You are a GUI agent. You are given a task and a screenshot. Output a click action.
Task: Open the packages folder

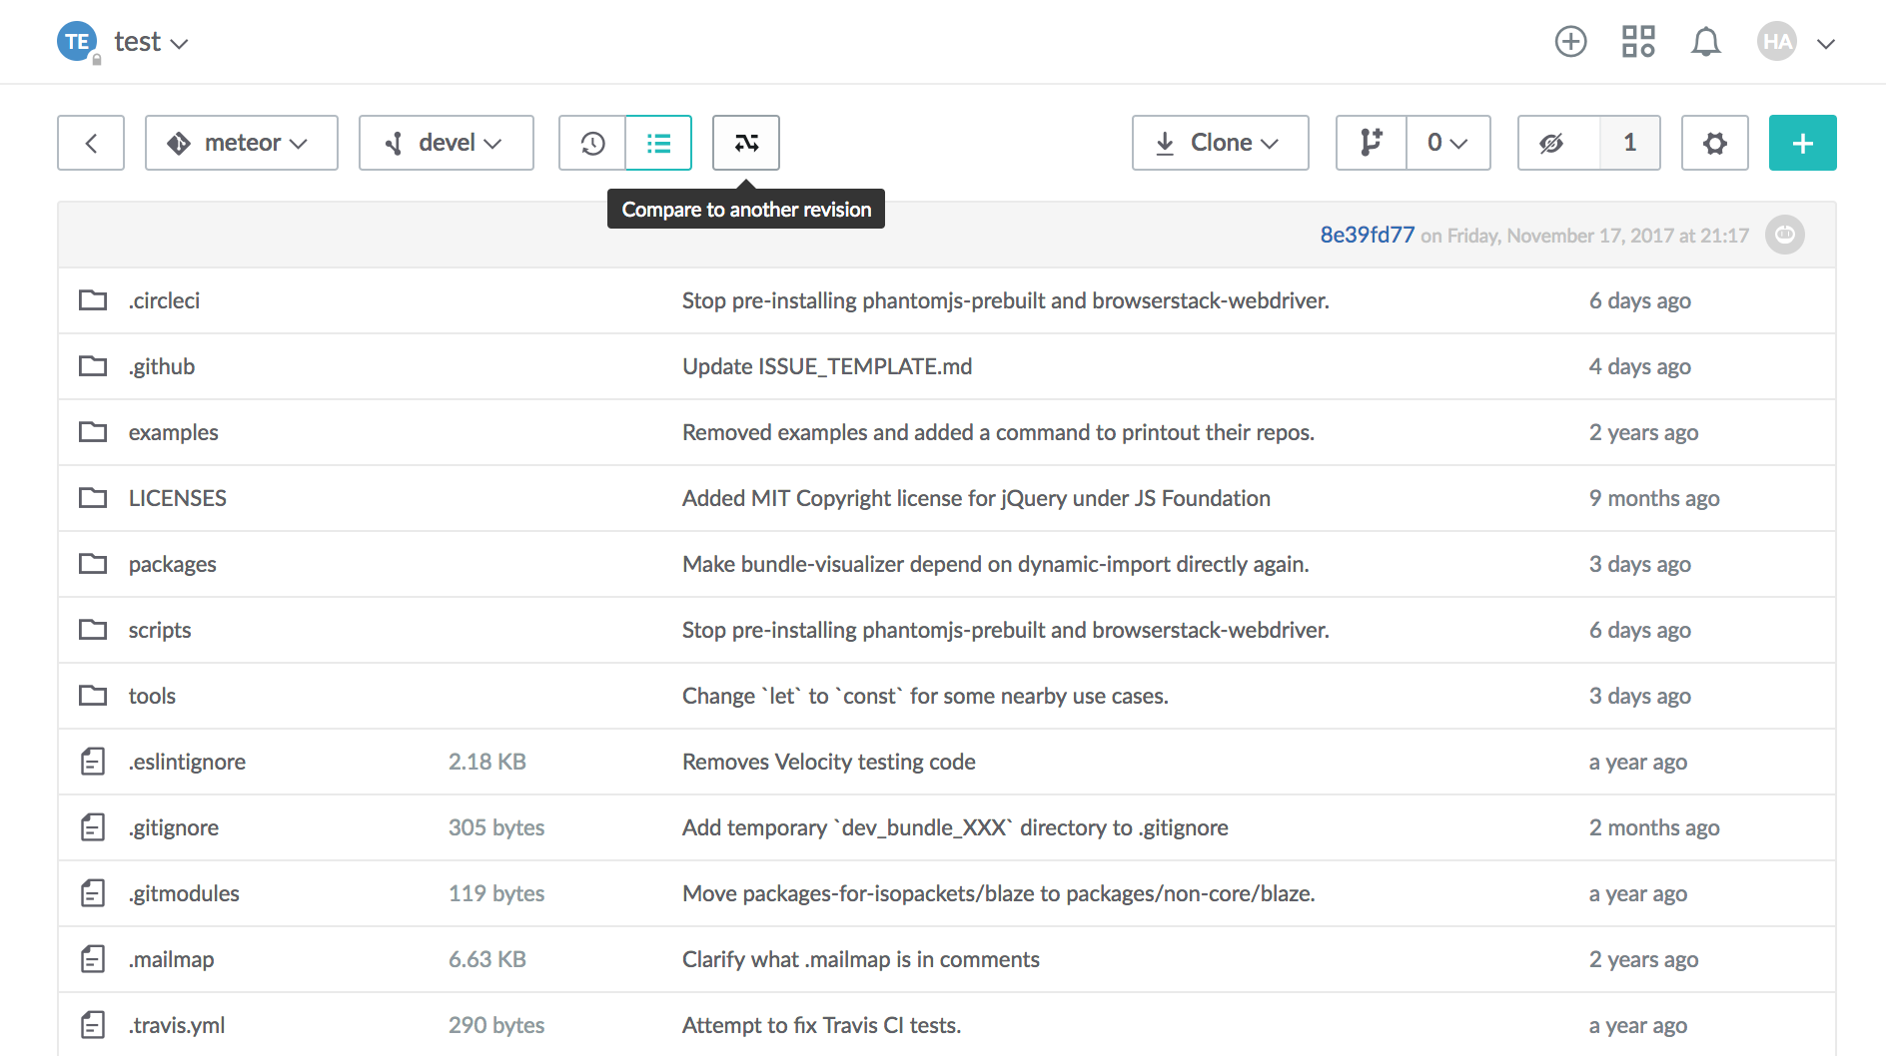(x=172, y=564)
